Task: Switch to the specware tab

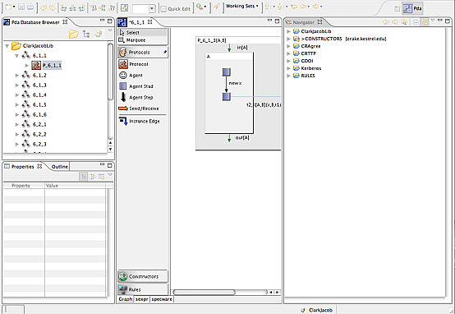Action: pyautogui.click(x=162, y=299)
